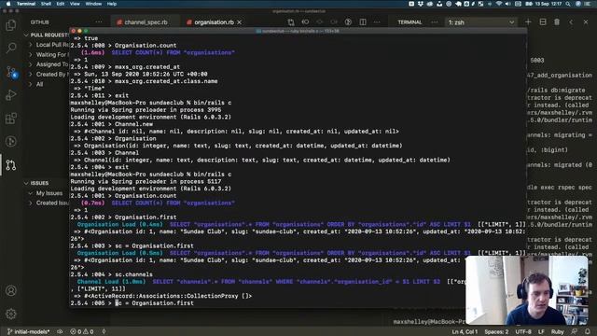Click Ln 4, Col 1 in status bar

point(465,332)
